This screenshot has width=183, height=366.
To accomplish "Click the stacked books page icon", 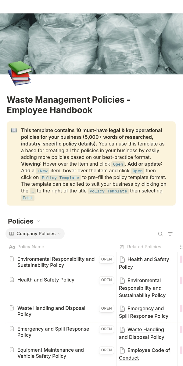I will (20, 73).
